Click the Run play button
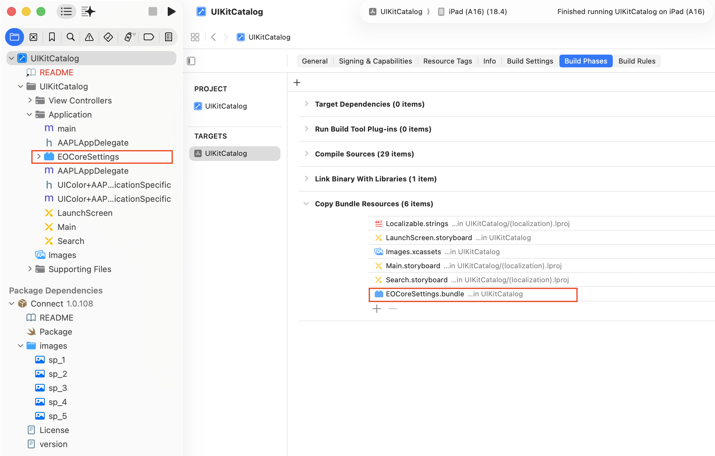The image size is (715, 456). click(171, 11)
